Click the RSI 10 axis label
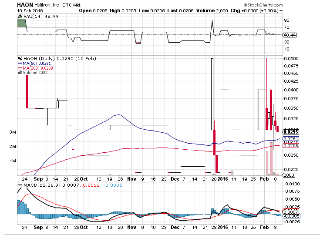Screen dimensions: 320x235 tap(286, 49)
